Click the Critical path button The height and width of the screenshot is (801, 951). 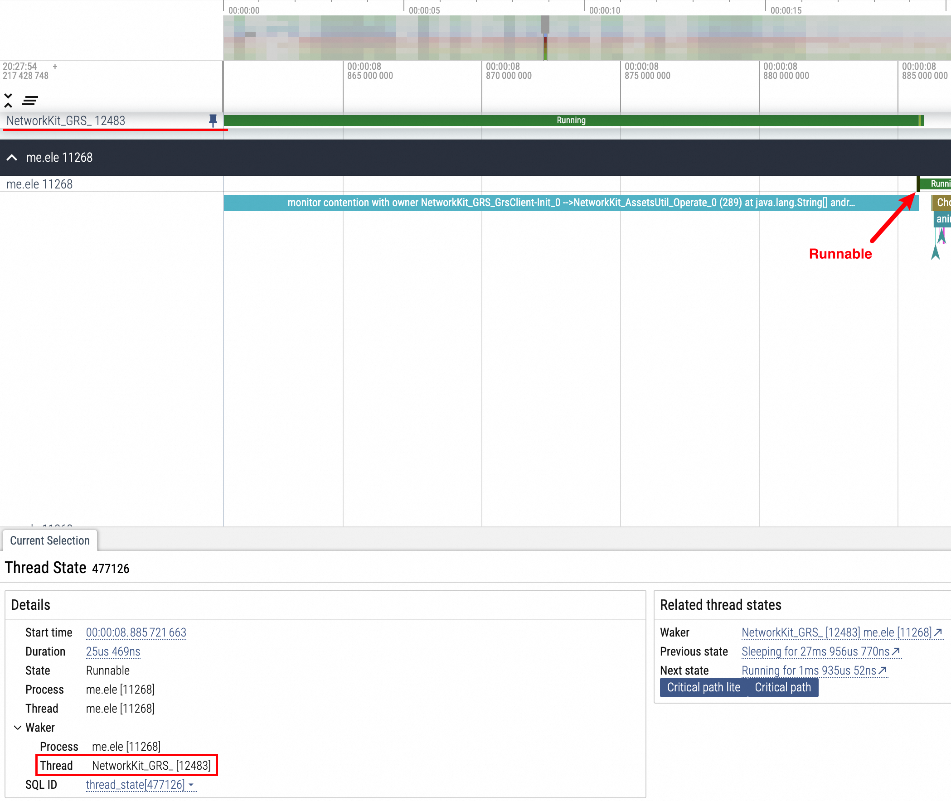[782, 687]
